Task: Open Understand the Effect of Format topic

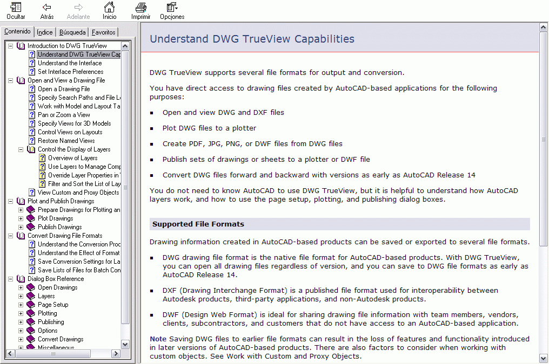Action: [x=79, y=253]
